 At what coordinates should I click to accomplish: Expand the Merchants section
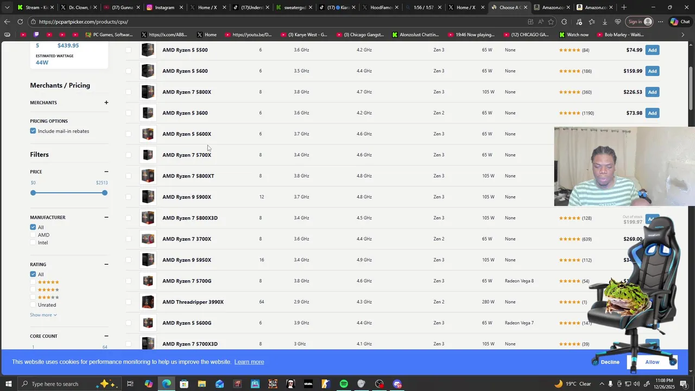106,103
